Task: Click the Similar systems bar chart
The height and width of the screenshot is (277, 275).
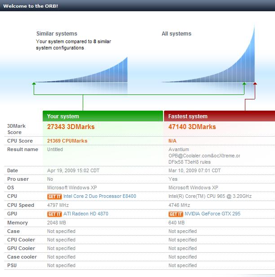Action: click(82, 70)
